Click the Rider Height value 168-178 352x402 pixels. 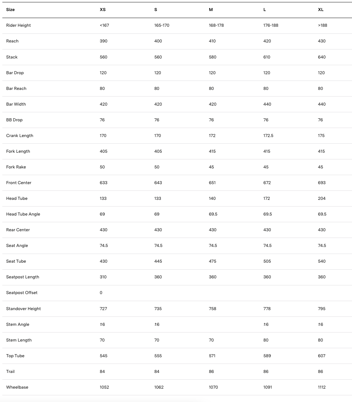click(216, 25)
